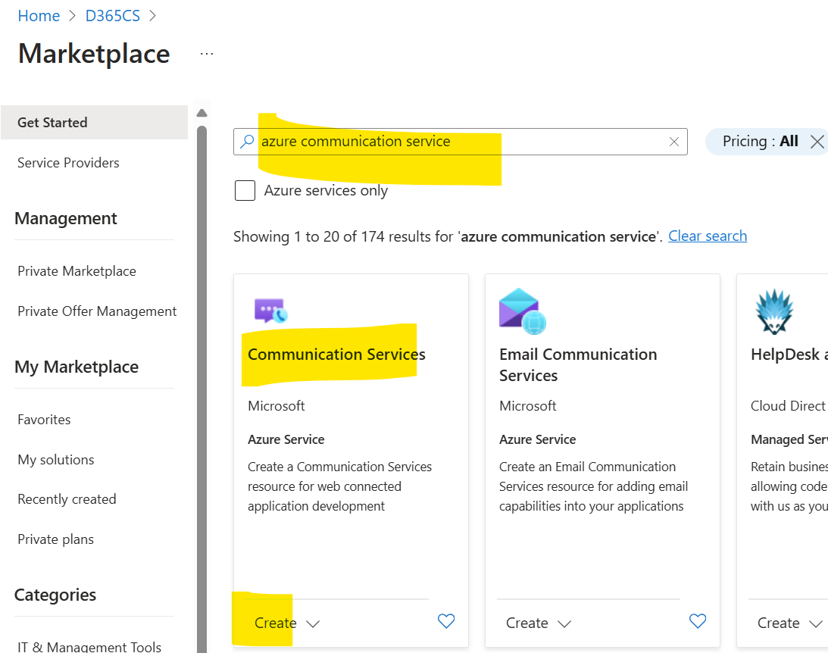Open the Email Communication Services title
This screenshot has width=828, height=653.
578,365
